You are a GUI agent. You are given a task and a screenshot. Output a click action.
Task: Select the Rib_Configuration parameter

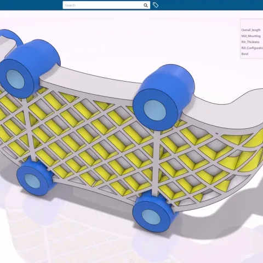click(x=252, y=48)
